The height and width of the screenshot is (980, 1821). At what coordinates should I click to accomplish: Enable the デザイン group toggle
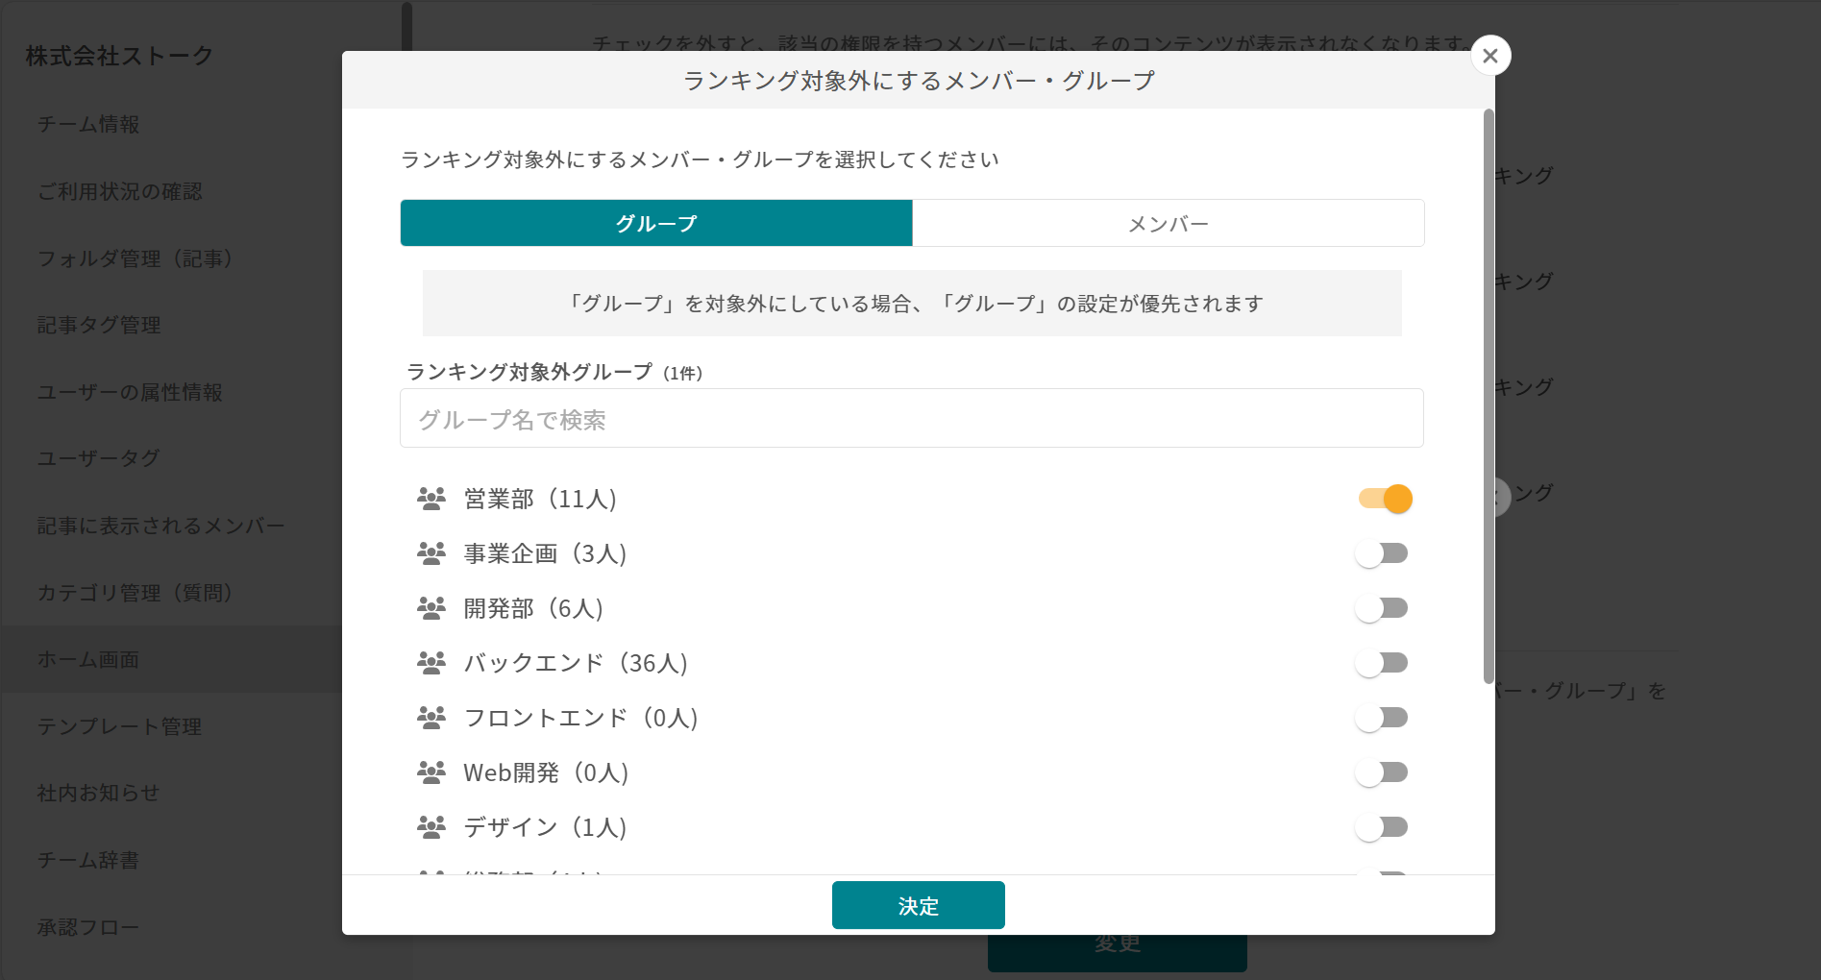click(x=1382, y=827)
